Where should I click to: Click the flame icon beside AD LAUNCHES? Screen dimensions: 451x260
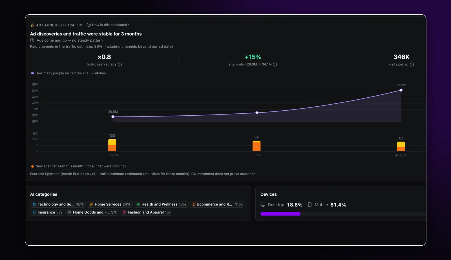tap(32, 25)
